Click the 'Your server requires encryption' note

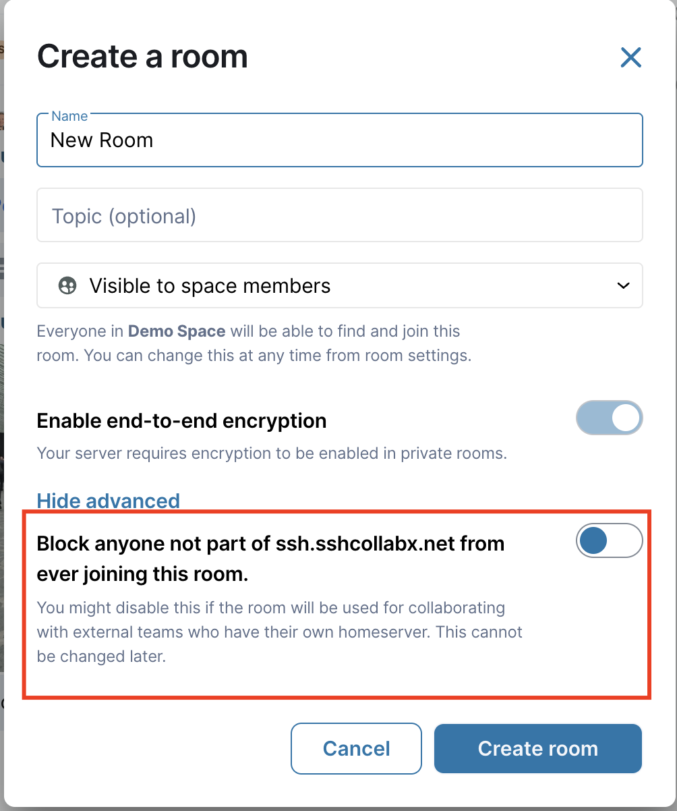click(271, 453)
